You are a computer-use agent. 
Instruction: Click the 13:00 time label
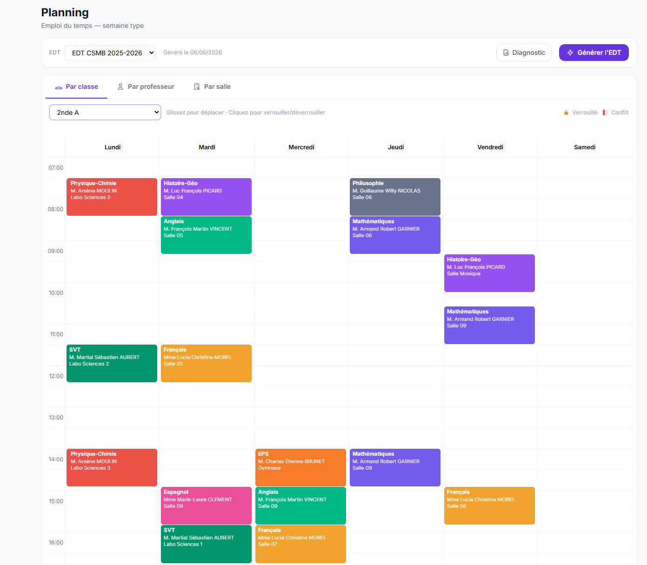(x=56, y=418)
